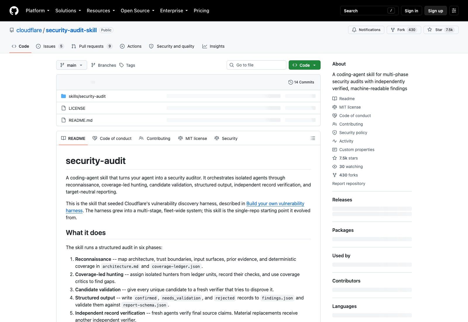This screenshot has width=468, height=322.
Task: Open the security-audit-skill repository link
Action: (71, 30)
